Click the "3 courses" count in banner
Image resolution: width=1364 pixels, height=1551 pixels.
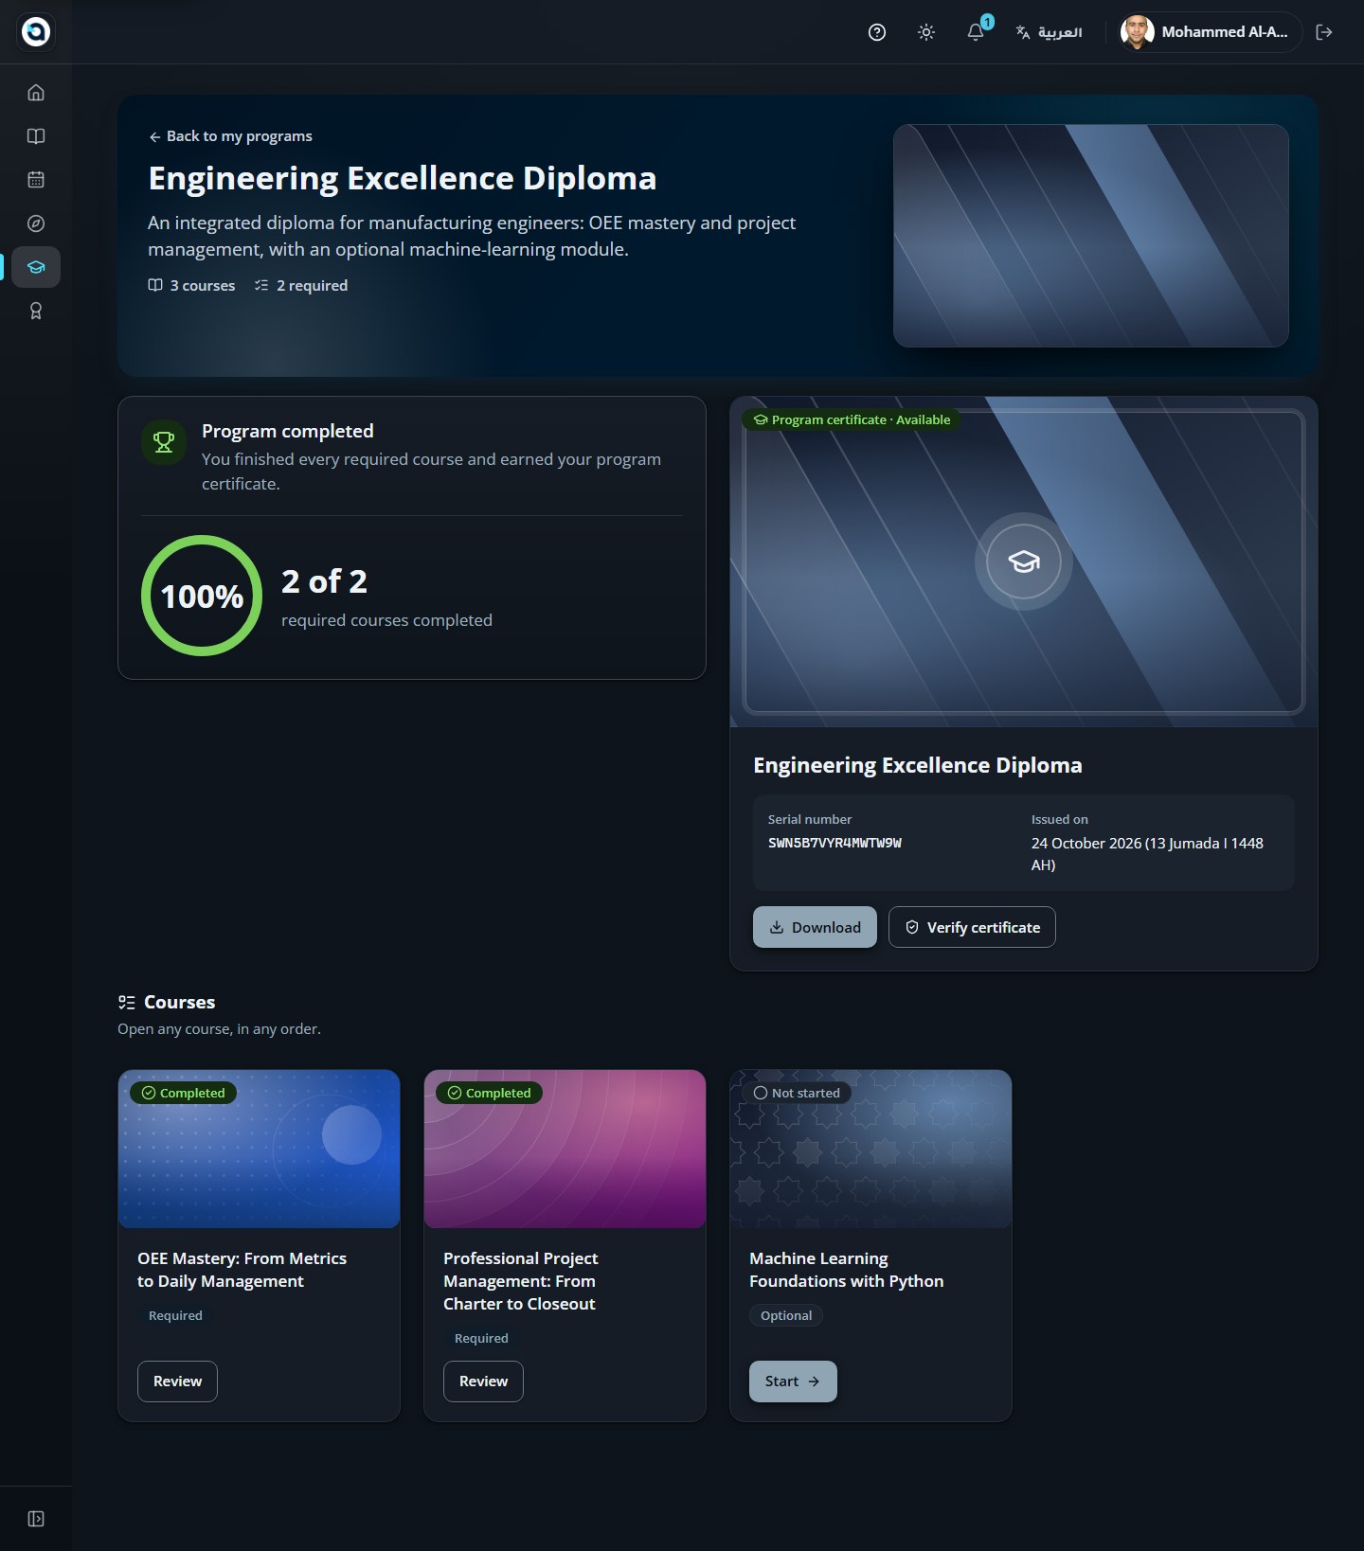[191, 286]
